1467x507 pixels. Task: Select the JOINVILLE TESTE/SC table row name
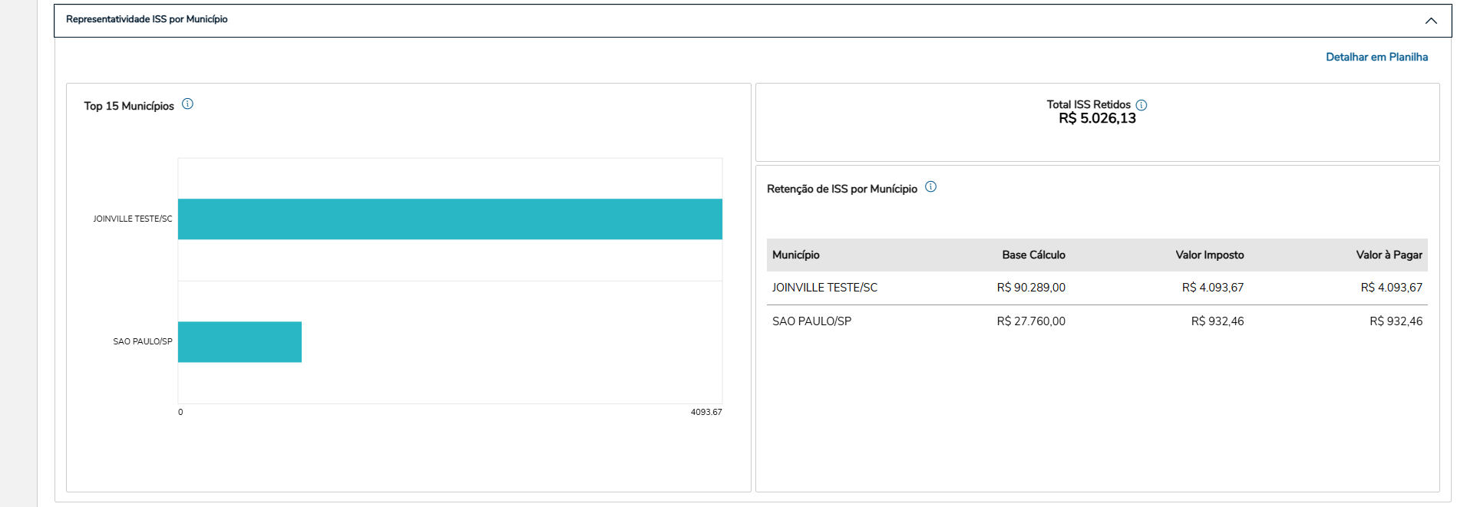[x=824, y=288]
